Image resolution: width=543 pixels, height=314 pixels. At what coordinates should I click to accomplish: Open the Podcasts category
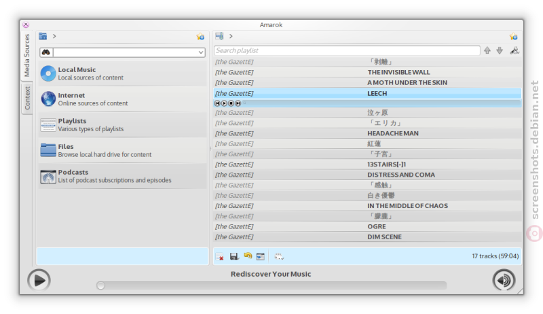[x=123, y=176]
